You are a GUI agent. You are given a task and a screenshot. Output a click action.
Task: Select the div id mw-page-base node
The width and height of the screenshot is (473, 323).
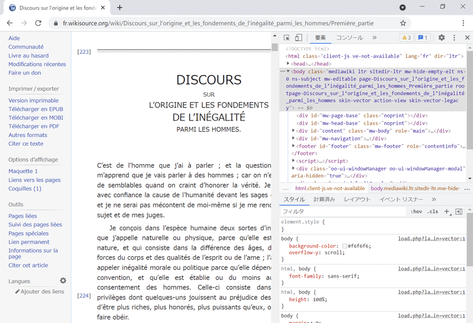362,115
